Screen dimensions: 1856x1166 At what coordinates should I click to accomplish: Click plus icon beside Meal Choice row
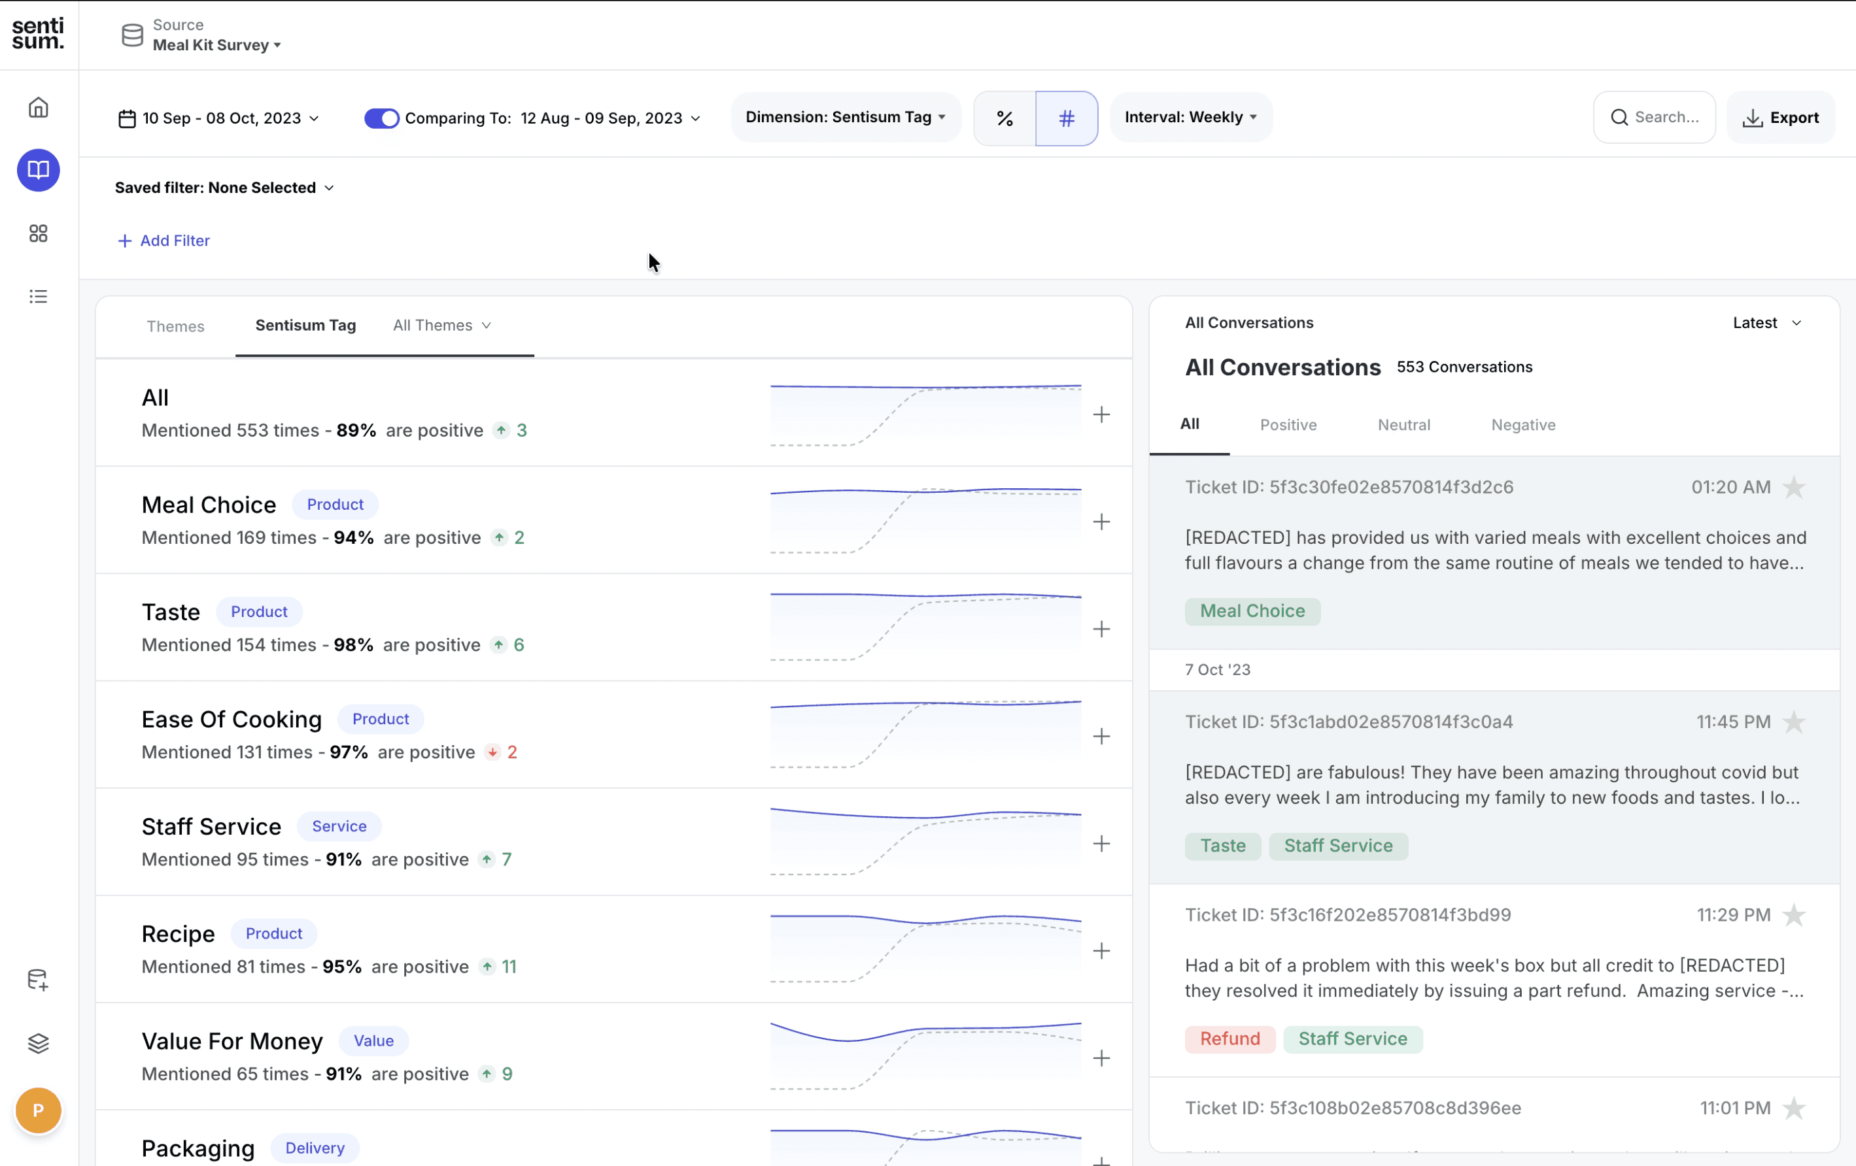pos(1101,522)
